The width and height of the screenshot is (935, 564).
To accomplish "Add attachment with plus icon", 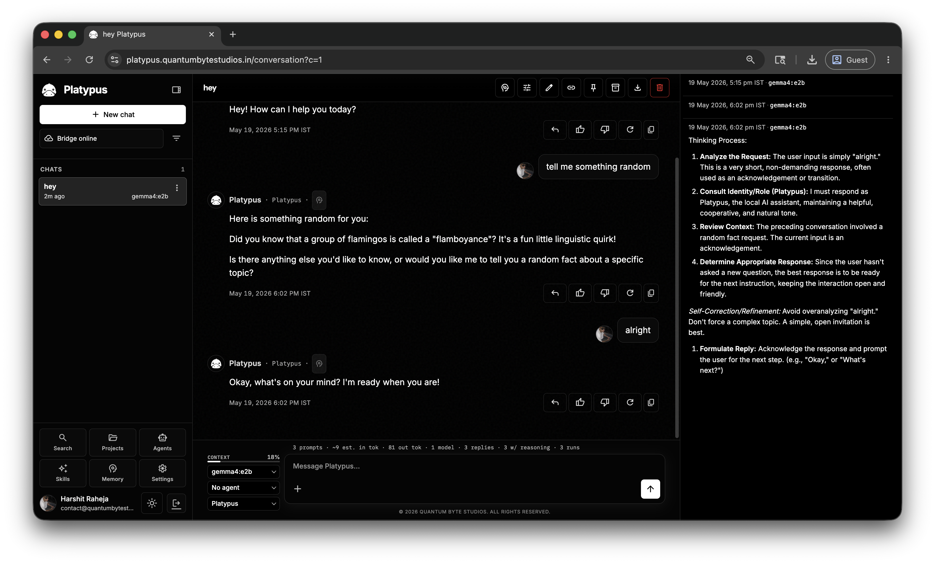I will (298, 489).
